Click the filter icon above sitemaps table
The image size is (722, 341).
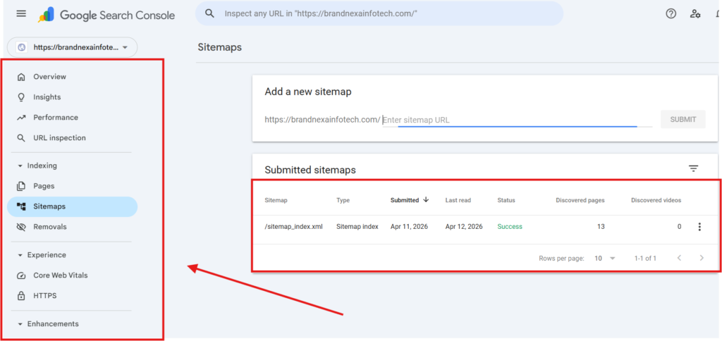click(693, 168)
